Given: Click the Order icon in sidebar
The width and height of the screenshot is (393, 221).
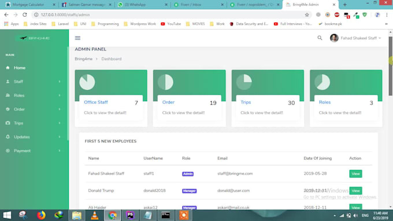Looking at the screenshot, I should (x=8, y=109).
